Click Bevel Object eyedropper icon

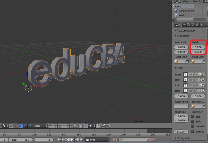(203, 61)
